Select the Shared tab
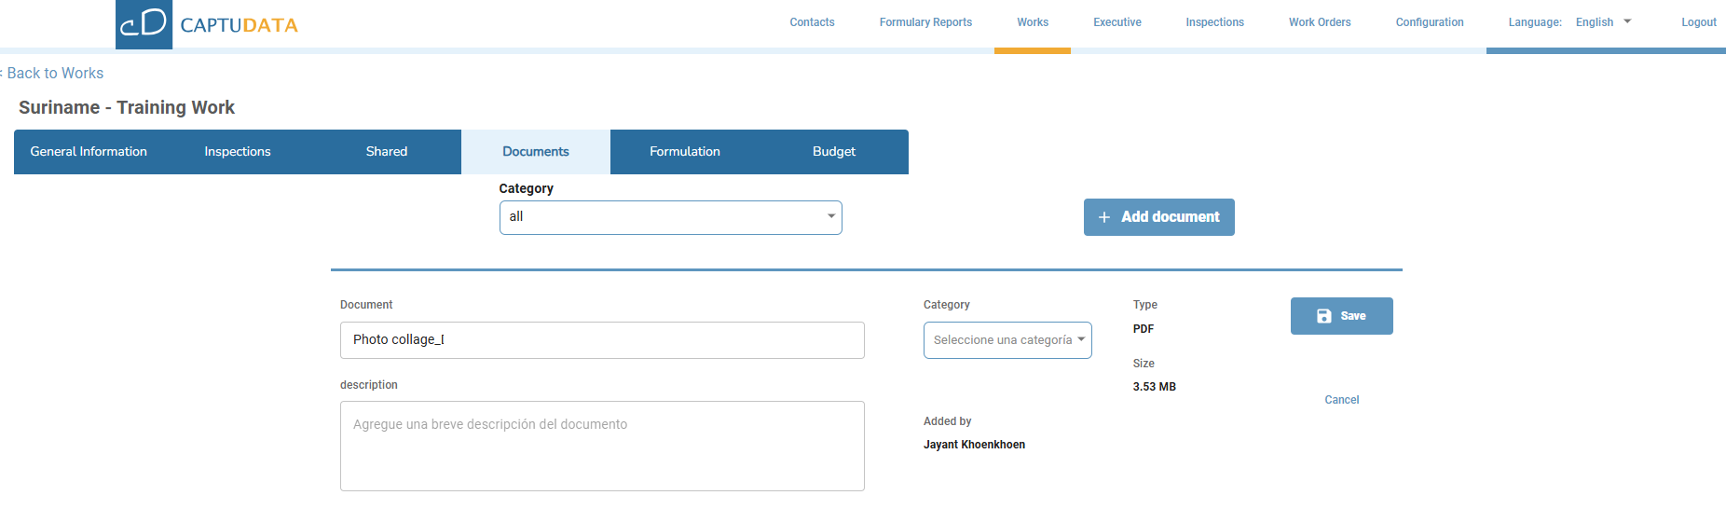 [x=387, y=152]
